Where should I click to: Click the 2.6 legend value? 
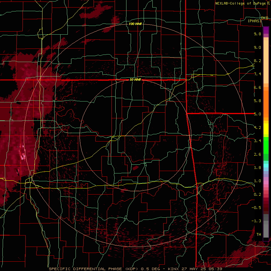point(257,154)
